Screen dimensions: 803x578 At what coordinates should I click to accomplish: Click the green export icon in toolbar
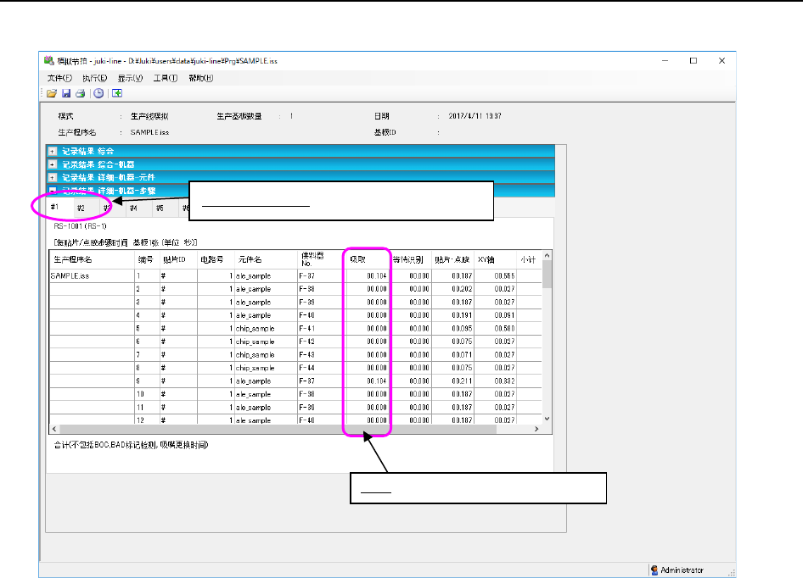pyautogui.click(x=117, y=93)
